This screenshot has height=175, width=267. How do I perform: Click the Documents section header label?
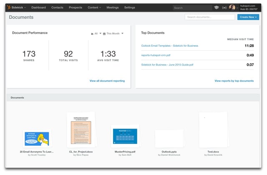click(x=17, y=98)
